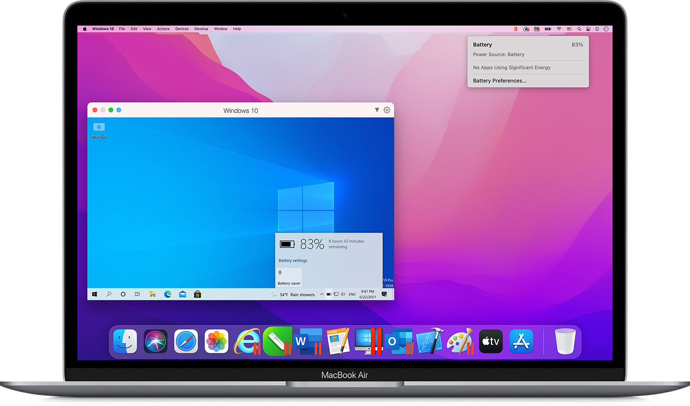Image resolution: width=690 pixels, height=406 pixels.
Task: Launch Microsoft Edge from the Windows taskbar
Action: (167, 294)
